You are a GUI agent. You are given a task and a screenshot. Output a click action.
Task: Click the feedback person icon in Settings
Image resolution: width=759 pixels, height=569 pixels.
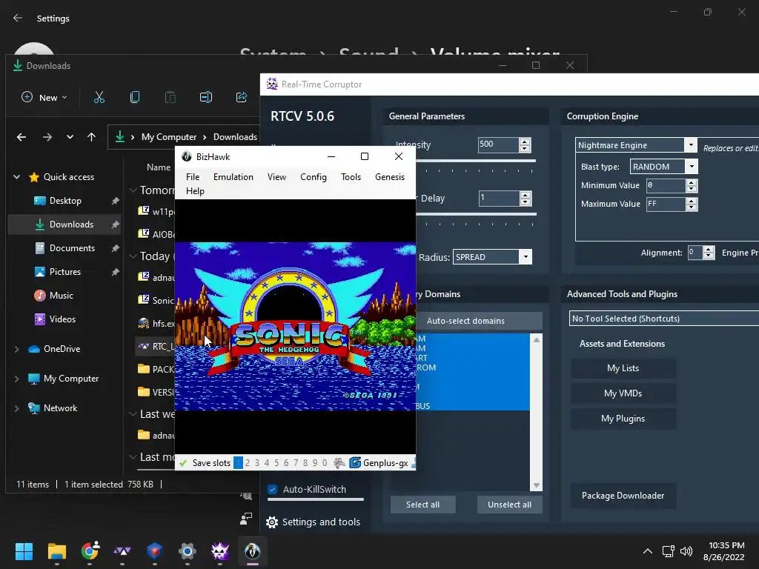tap(246, 519)
